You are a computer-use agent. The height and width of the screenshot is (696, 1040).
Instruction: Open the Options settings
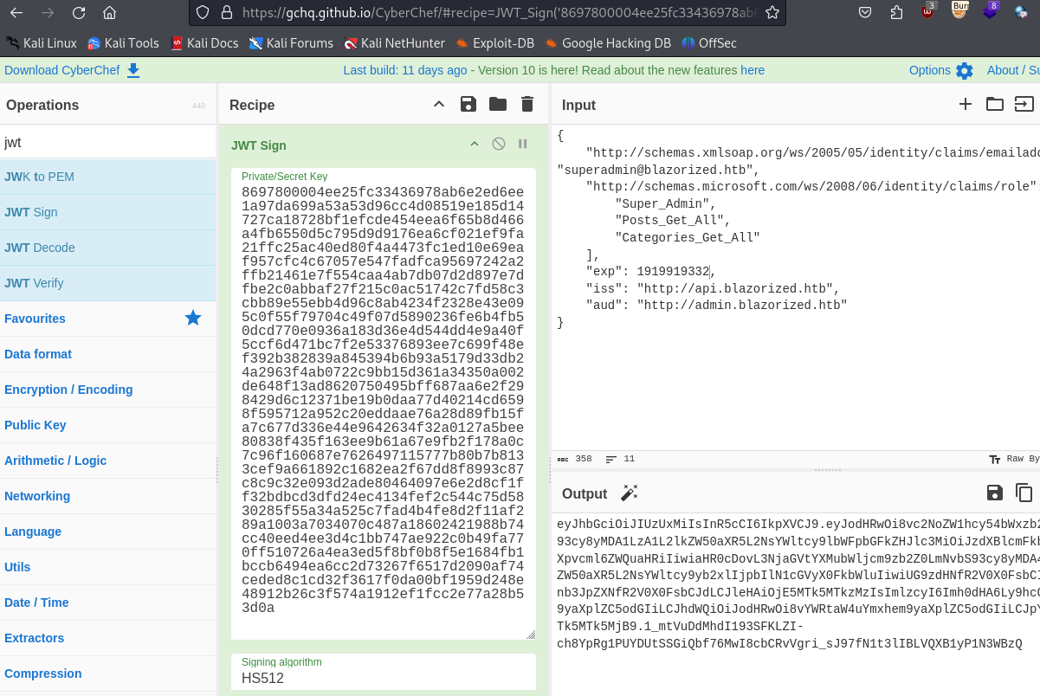tap(940, 70)
